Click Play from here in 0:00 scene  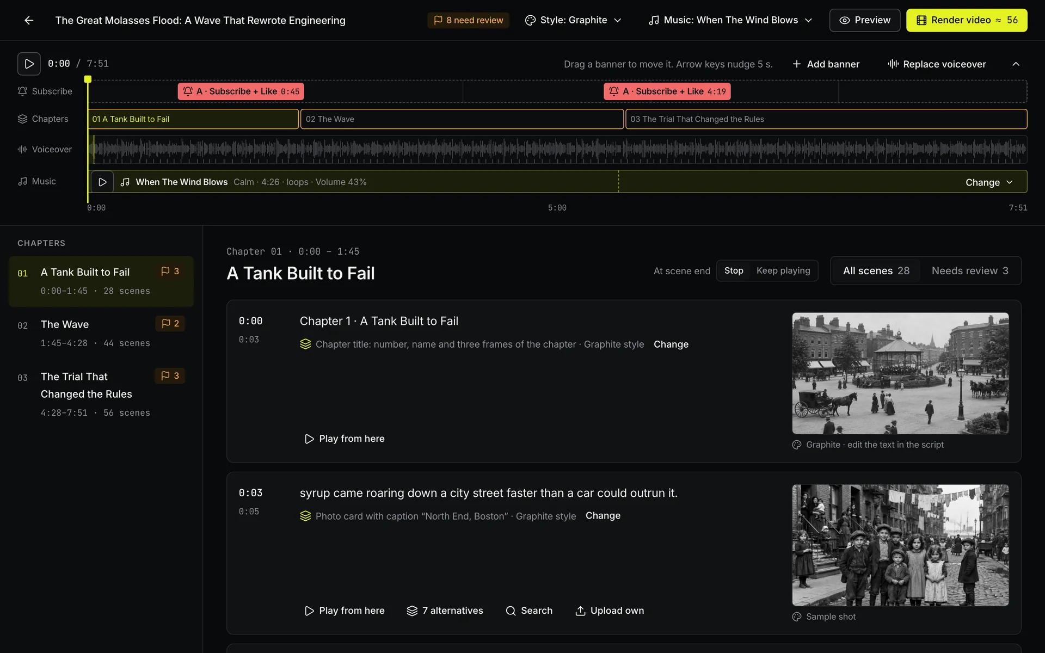coord(344,439)
